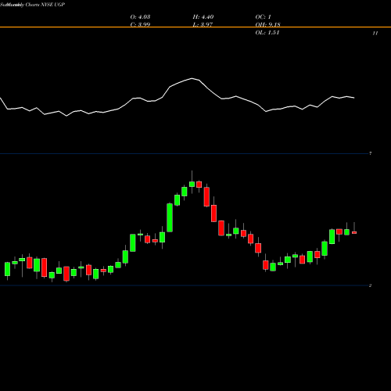This screenshot has height=391, width=391.
Task: Click the 'C: 3.99' close price value
Action: pyautogui.click(x=140, y=24)
